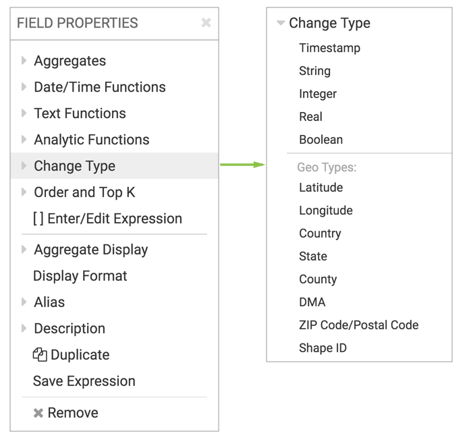Change type to Integer

317,94
